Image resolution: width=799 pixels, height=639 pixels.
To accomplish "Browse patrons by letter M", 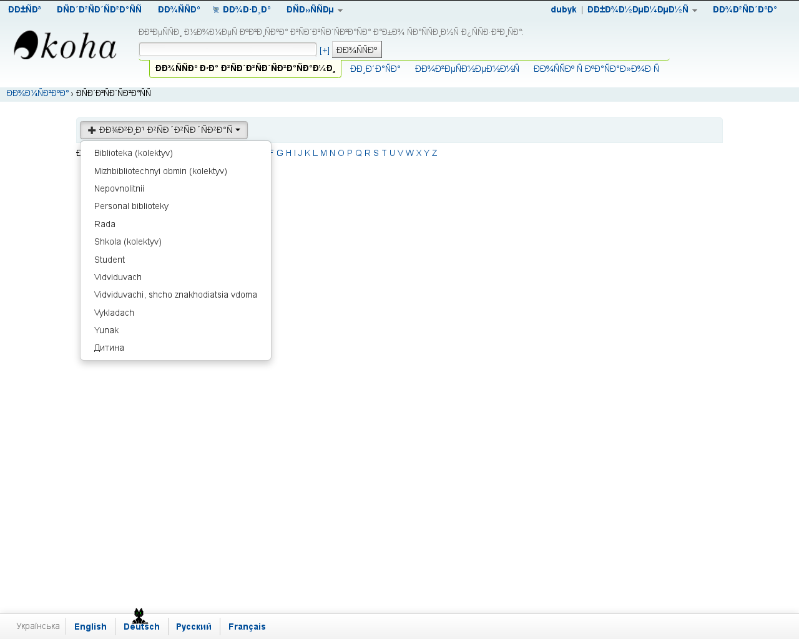I will [x=323, y=153].
